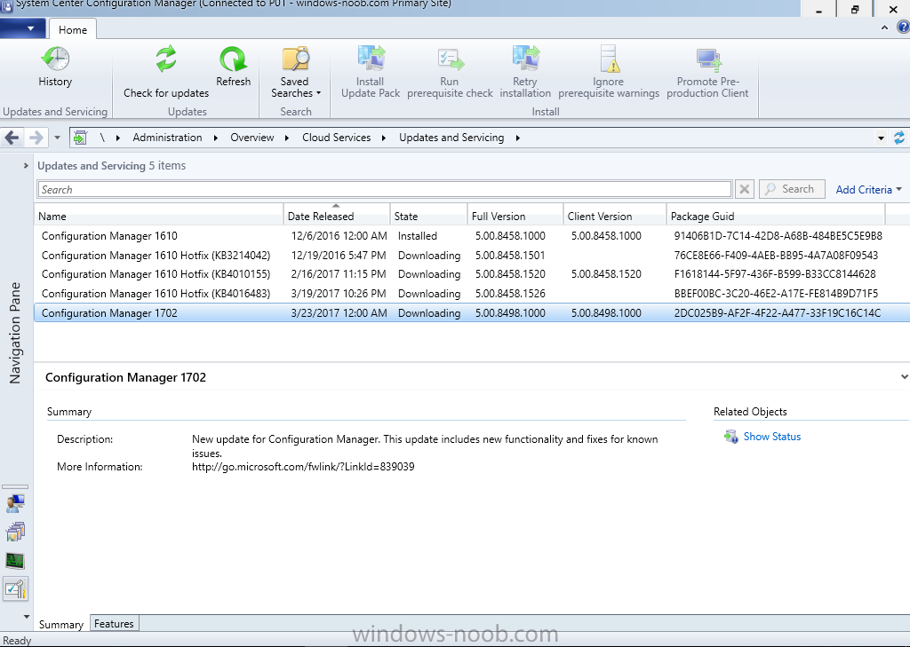Click Retry installation

pyautogui.click(x=525, y=72)
